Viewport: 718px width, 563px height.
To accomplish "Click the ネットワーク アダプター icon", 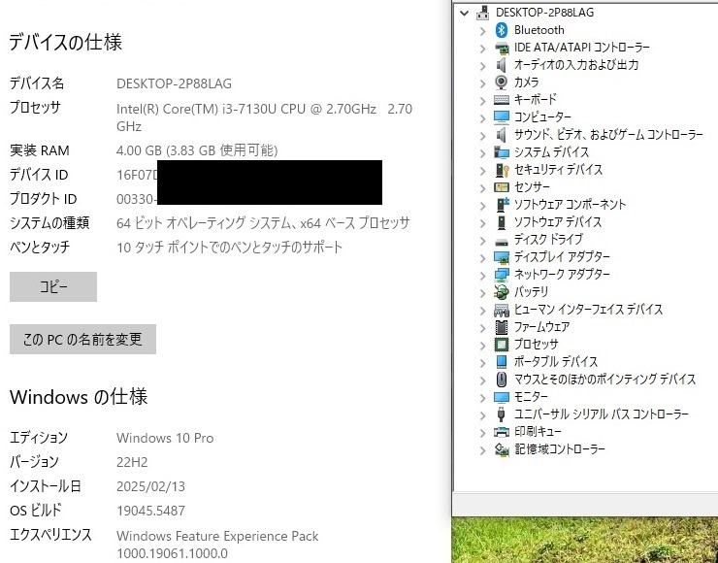I will (x=502, y=275).
